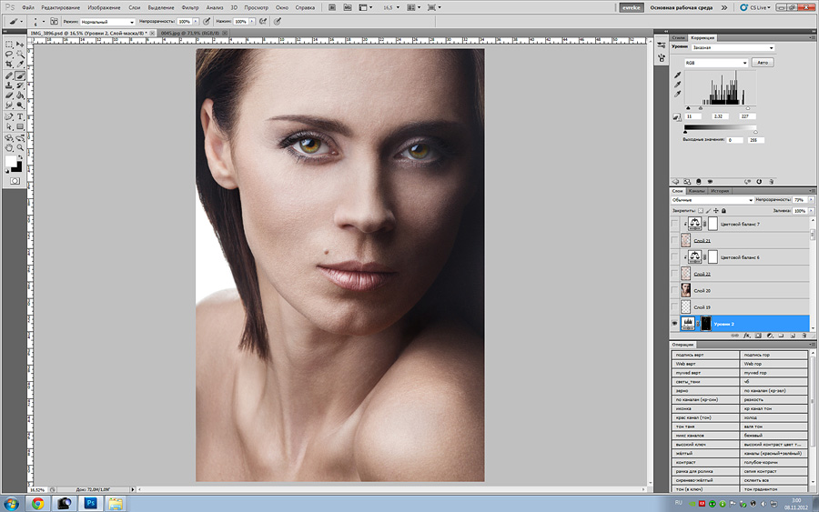Viewport: 819px width, 512px height.
Task: Switch to the Каналы tab
Action: [x=697, y=191]
